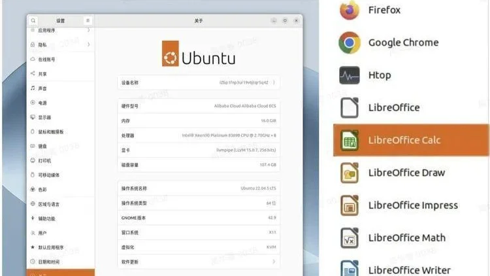Click the 关于 title in header bar
Viewport: 490px width, 276px height.
pos(199,21)
